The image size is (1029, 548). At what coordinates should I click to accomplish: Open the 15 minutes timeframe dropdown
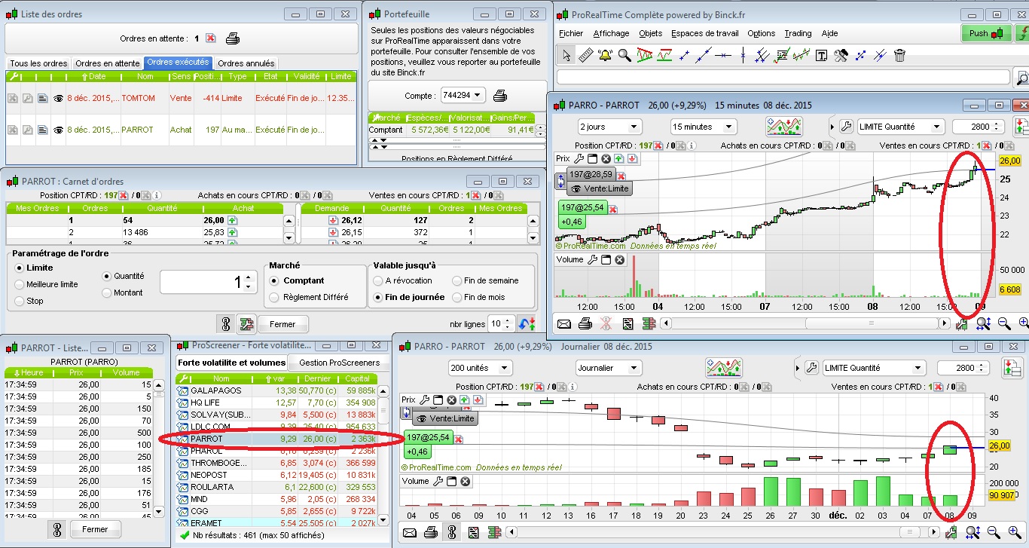click(703, 127)
